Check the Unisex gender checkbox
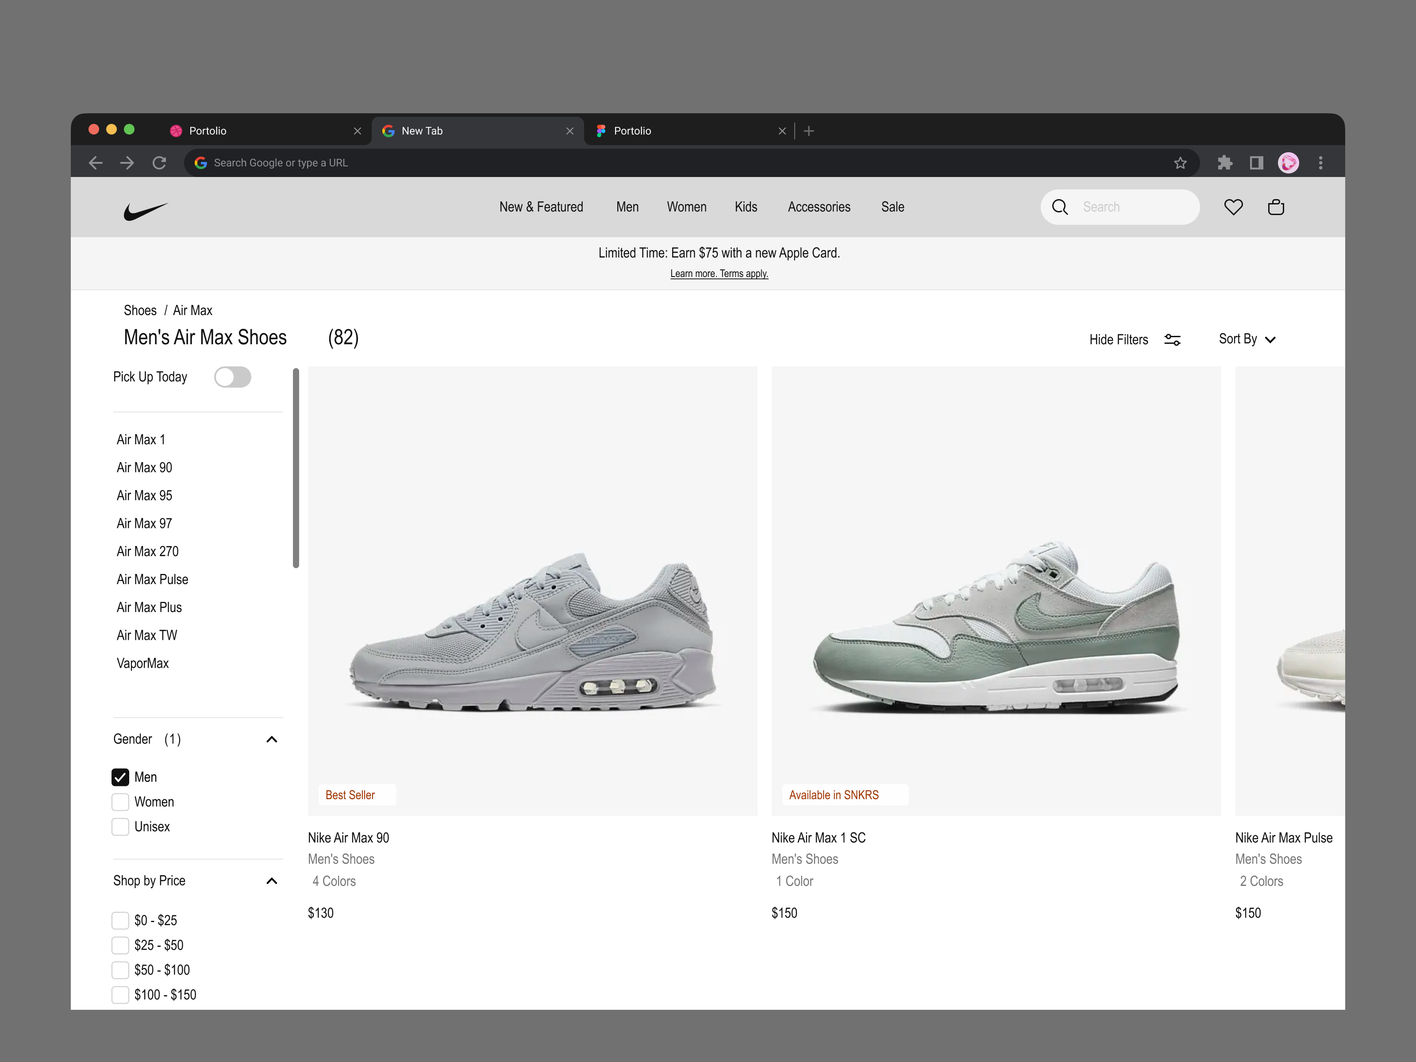The image size is (1416, 1062). pyautogui.click(x=120, y=827)
